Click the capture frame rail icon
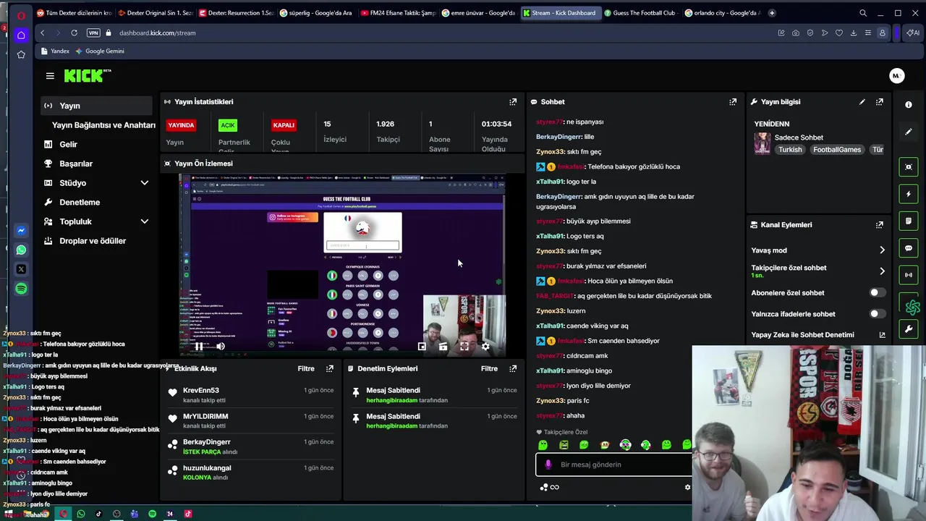The width and height of the screenshot is (926, 521). pos(909,167)
